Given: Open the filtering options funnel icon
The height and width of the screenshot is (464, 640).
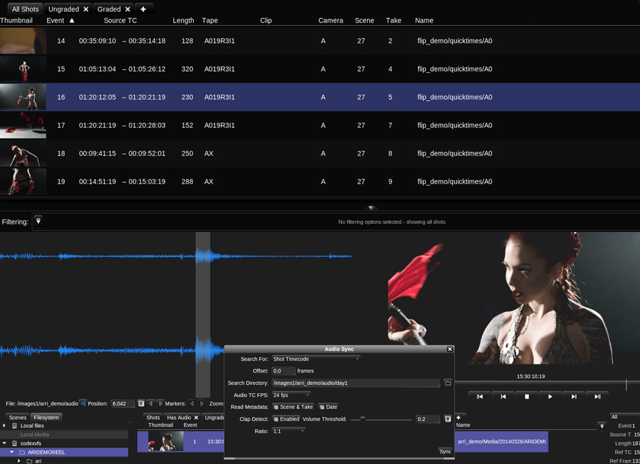Looking at the screenshot, I should coord(38,221).
